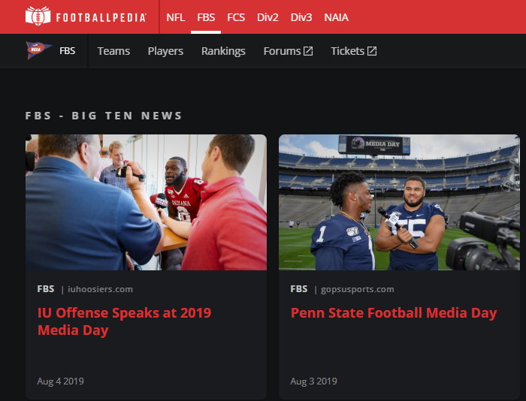The image size is (526, 401).
Task: Open the NFL tab
Action: (175, 17)
